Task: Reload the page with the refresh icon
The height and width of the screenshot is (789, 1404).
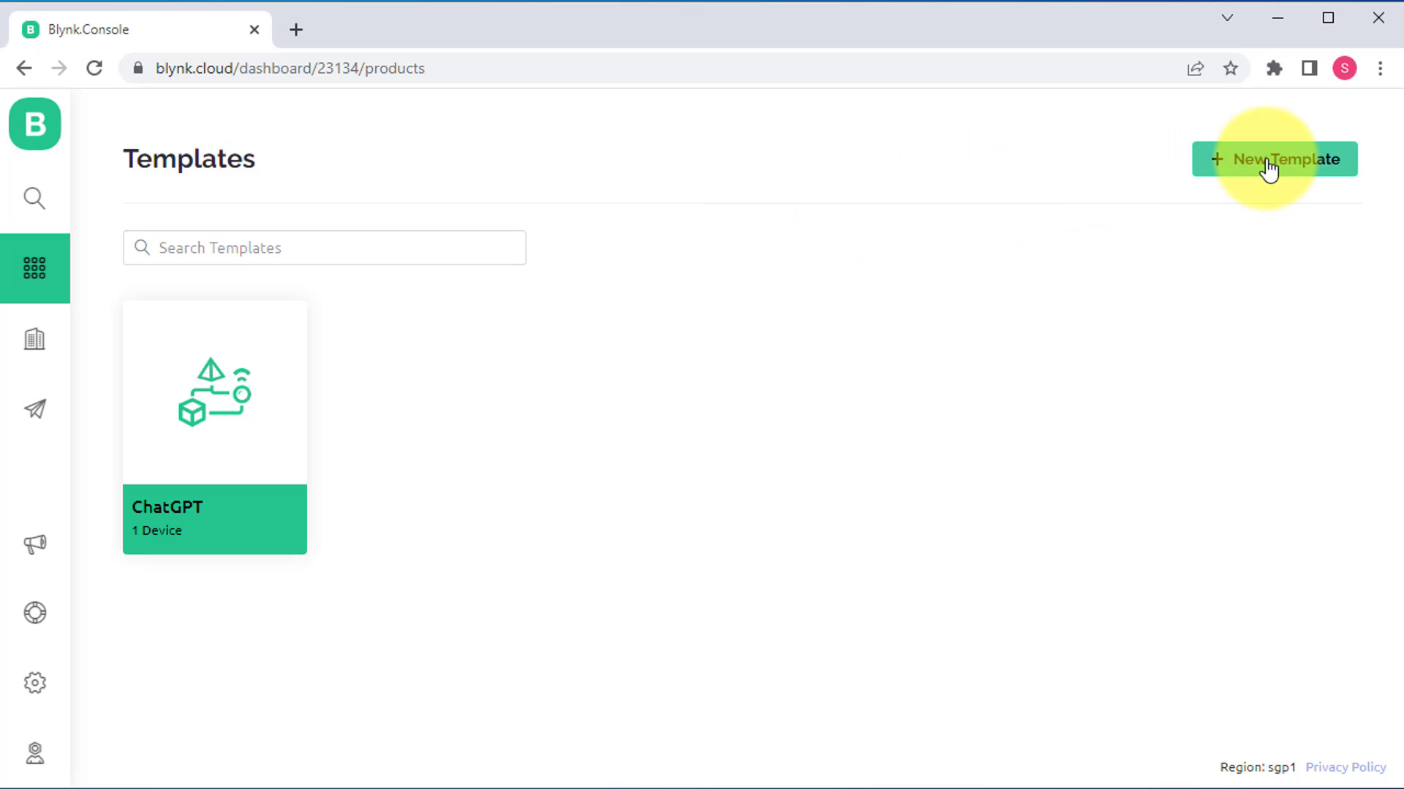Action: [94, 68]
